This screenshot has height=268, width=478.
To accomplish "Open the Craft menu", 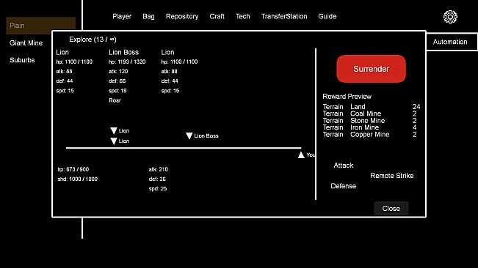I will [217, 16].
